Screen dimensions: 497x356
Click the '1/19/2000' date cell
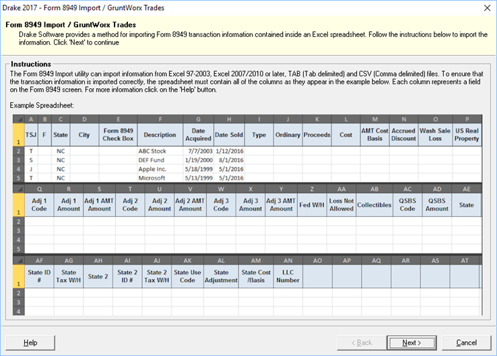pyautogui.click(x=199, y=160)
